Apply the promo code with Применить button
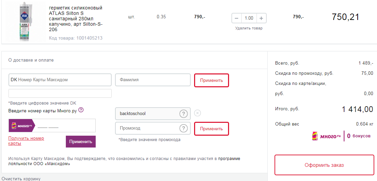This screenshot has height=181, width=377. tap(211, 129)
